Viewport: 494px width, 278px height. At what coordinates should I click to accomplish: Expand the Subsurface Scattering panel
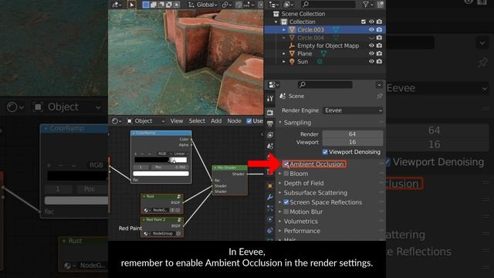click(x=280, y=192)
